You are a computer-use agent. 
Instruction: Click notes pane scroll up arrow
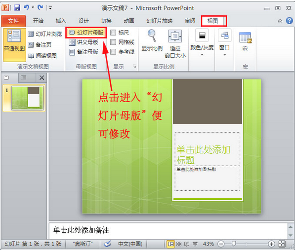290,227
